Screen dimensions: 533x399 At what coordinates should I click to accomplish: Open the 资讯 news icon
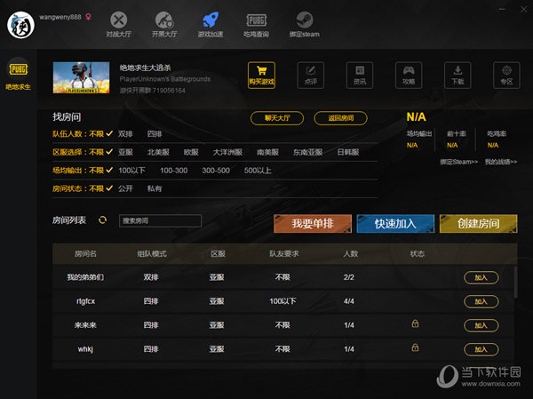point(360,76)
